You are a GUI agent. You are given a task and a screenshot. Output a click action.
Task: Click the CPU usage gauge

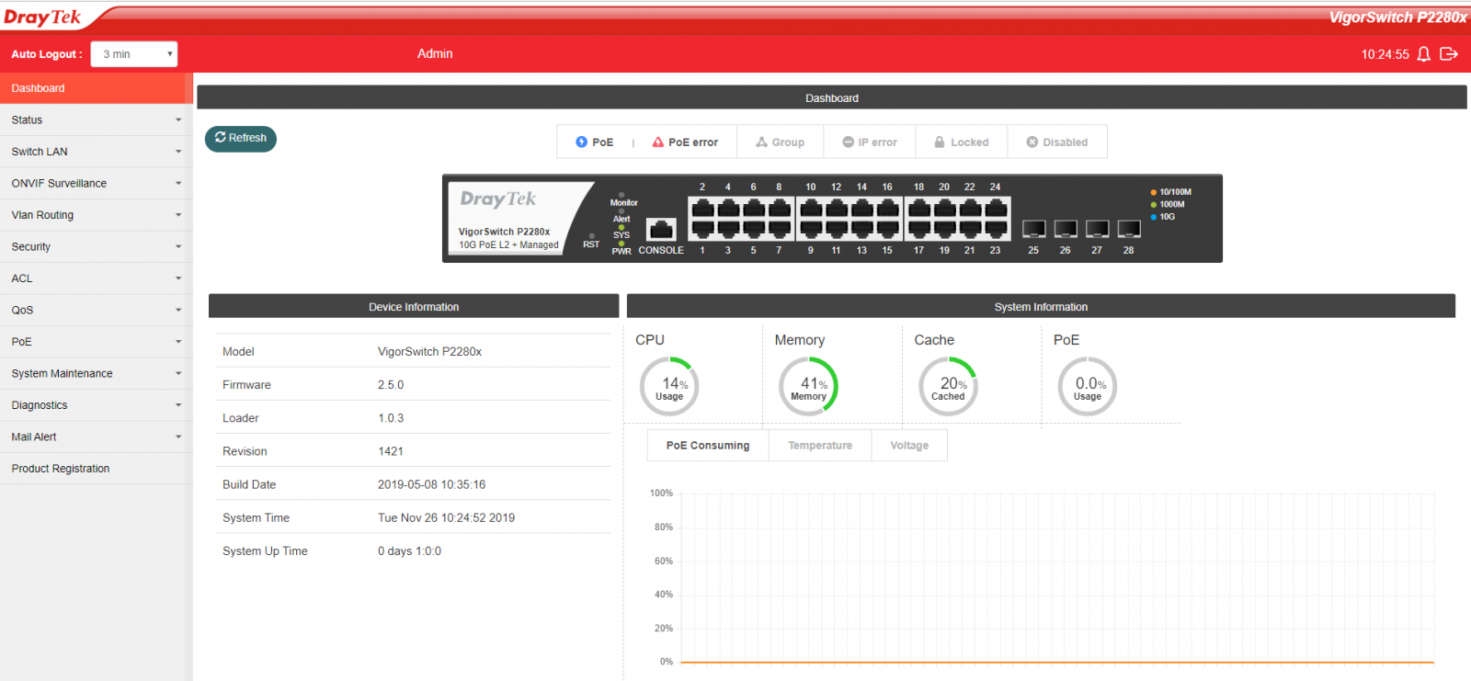pos(669,387)
